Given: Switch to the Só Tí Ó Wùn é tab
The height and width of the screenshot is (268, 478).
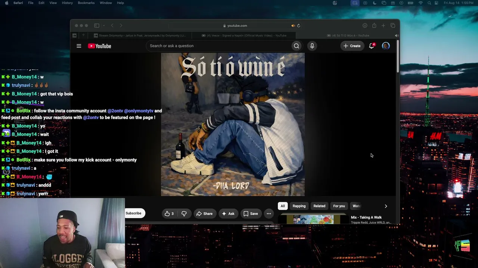Looking at the screenshot, I should click(347, 36).
